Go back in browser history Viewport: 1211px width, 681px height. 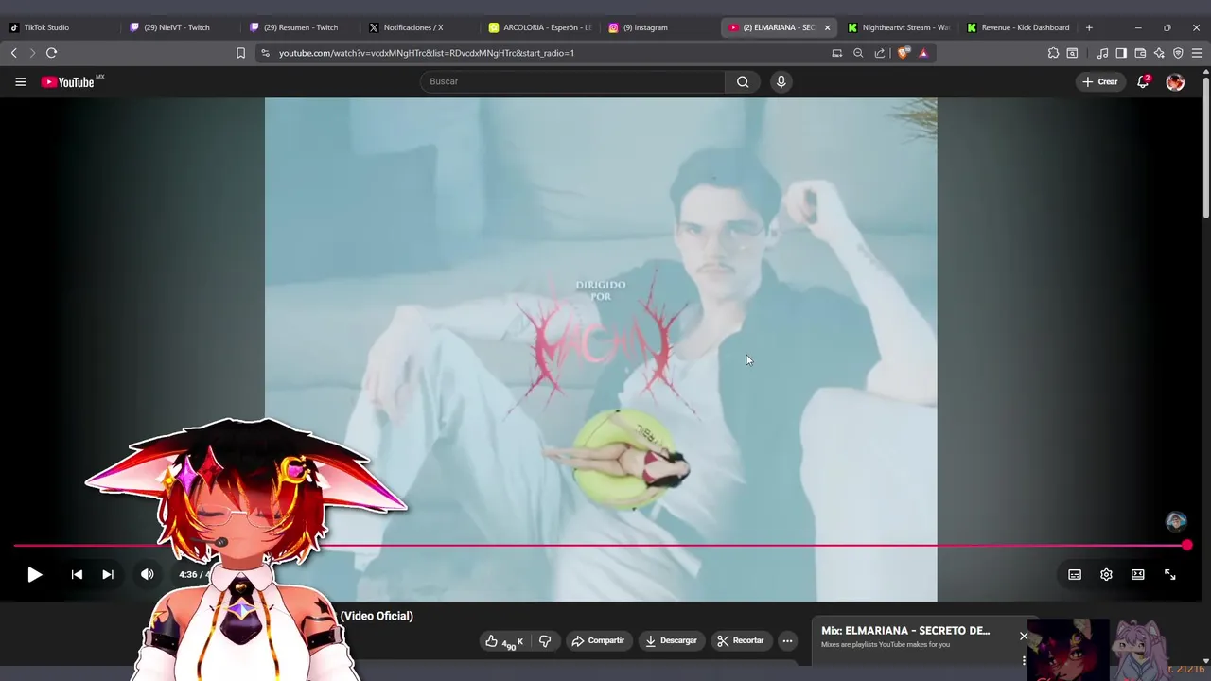click(x=13, y=53)
